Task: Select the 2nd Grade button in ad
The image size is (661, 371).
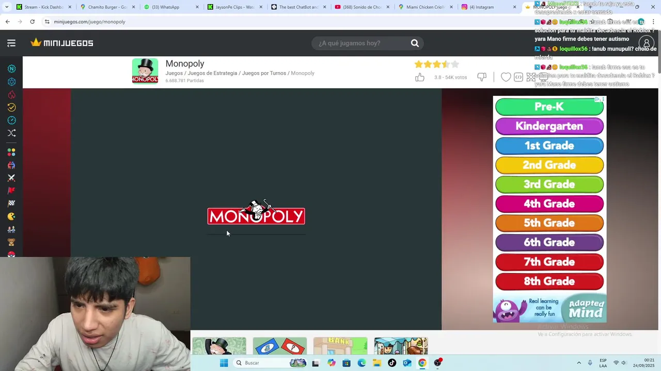Action: [x=549, y=165]
